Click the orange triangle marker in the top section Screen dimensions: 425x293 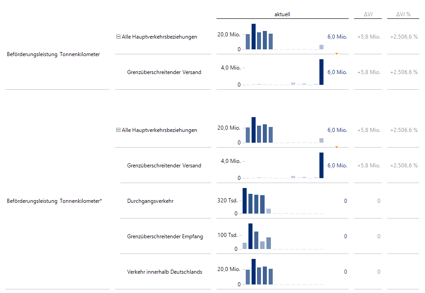click(x=336, y=53)
